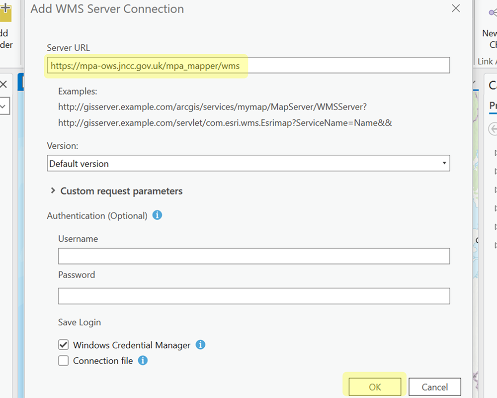Click info icon next to Connection file

click(143, 360)
